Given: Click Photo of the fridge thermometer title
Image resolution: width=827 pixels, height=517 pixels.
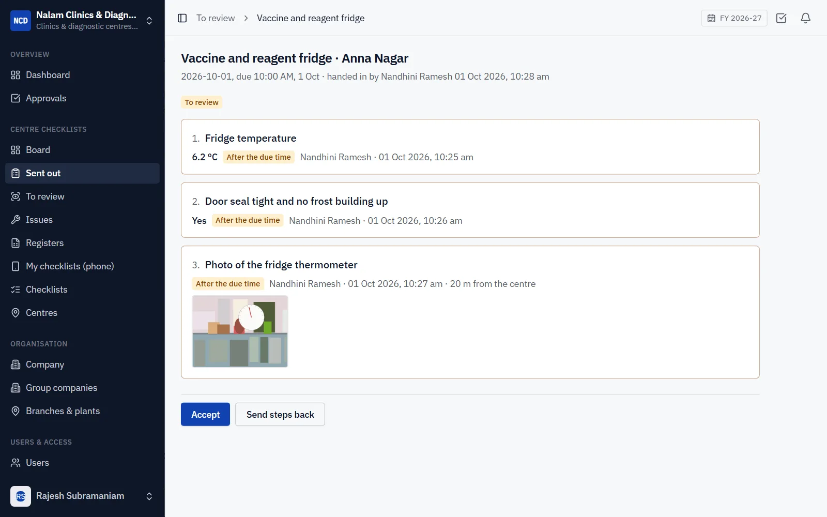Looking at the screenshot, I should tap(281, 265).
